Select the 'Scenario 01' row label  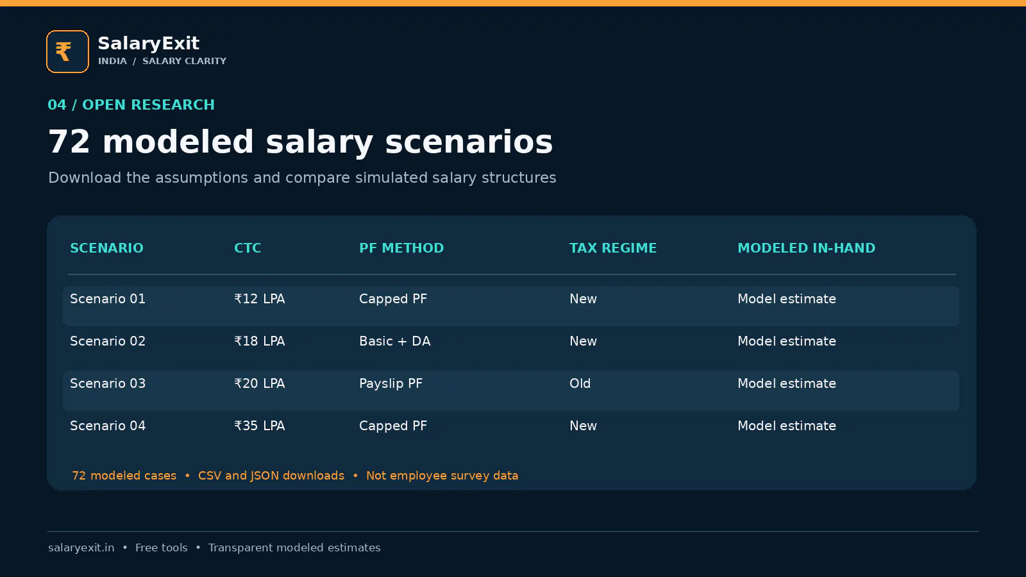(x=108, y=299)
